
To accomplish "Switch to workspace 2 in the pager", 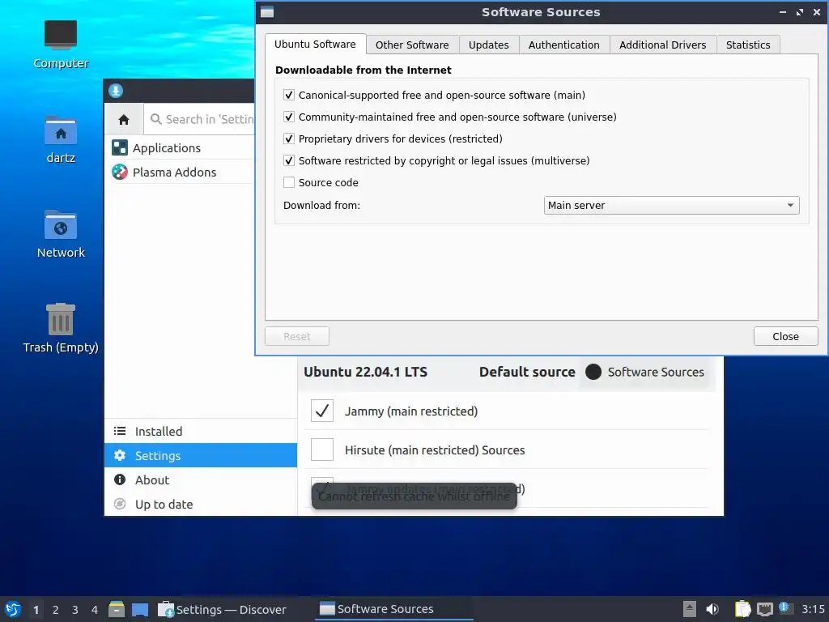I will [56, 609].
